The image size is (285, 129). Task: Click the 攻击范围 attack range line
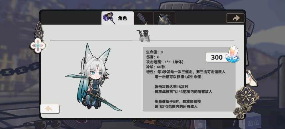(166, 62)
